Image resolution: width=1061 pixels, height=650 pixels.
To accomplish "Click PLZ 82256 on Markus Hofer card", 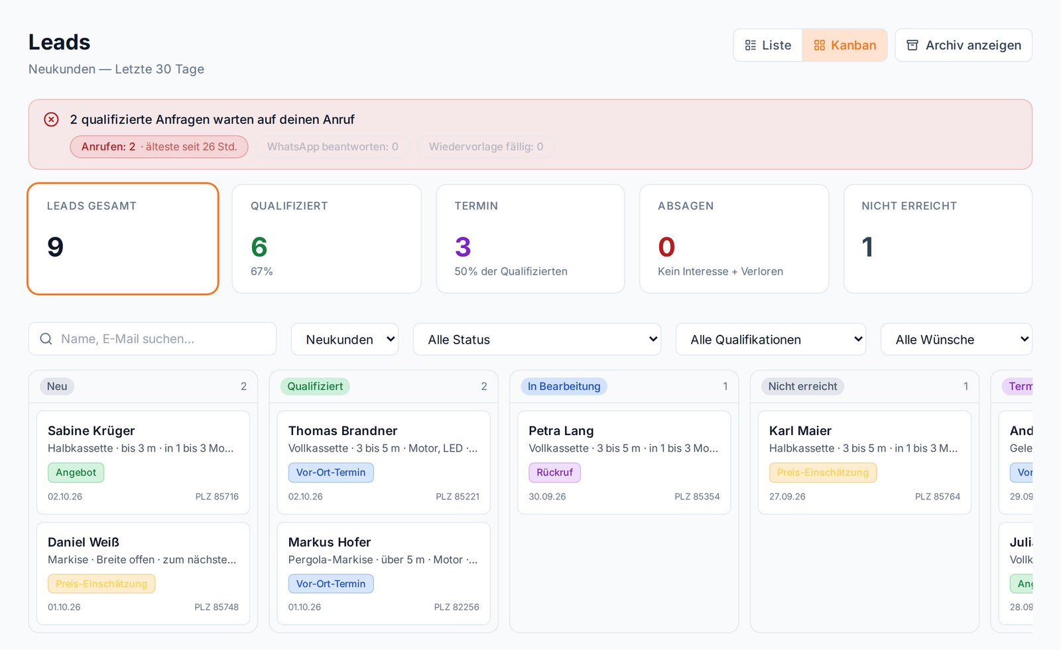I will point(456,607).
